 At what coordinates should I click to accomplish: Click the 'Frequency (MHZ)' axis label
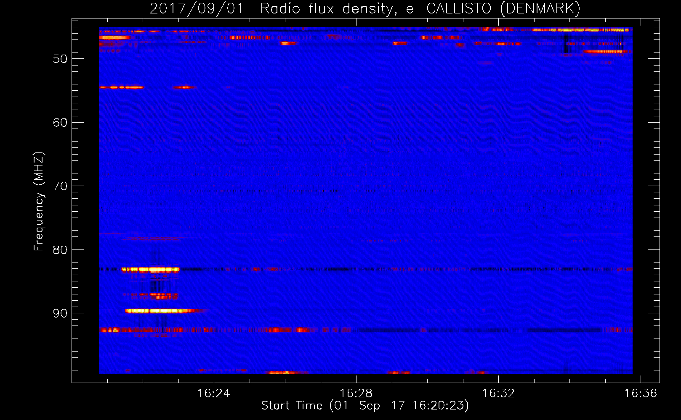(x=38, y=202)
